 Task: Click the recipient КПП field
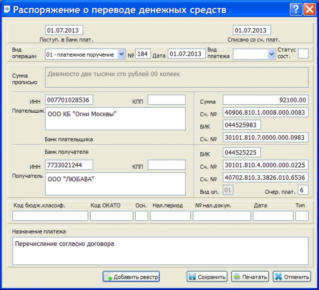click(x=167, y=165)
